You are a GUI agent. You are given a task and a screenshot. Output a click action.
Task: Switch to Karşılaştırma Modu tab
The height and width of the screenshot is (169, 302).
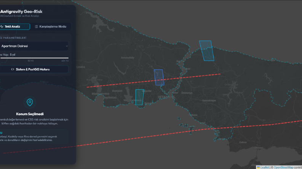(51, 27)
